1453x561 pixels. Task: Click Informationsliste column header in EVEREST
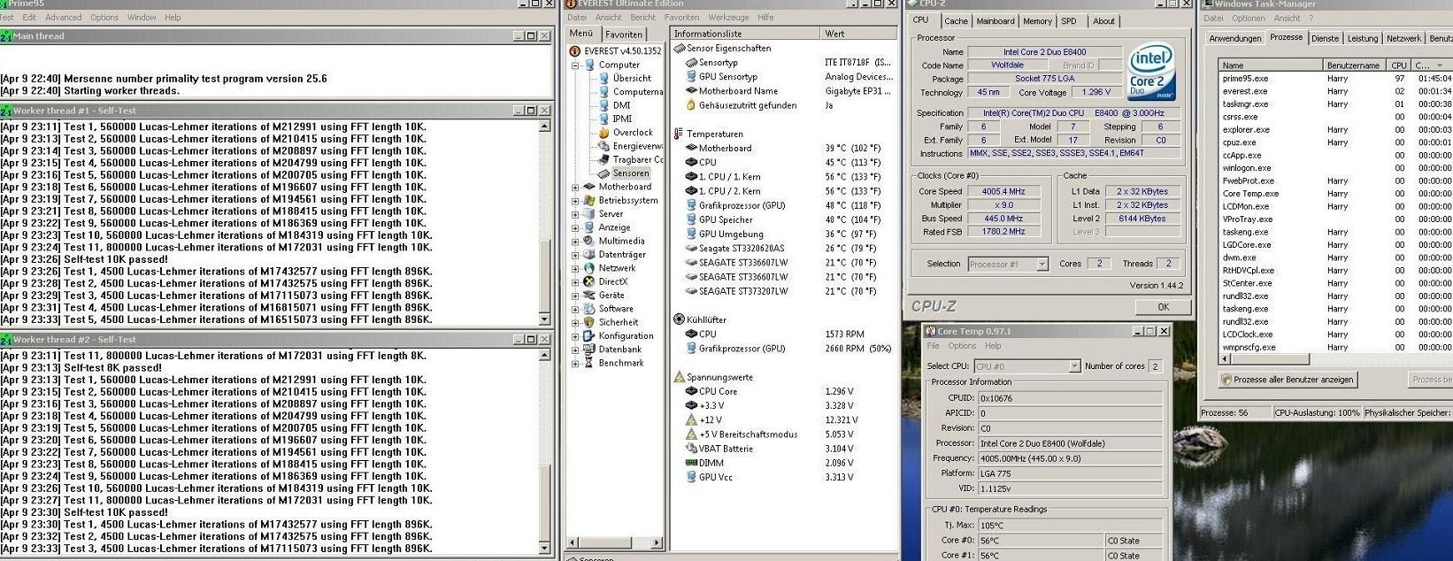(745, 34)
